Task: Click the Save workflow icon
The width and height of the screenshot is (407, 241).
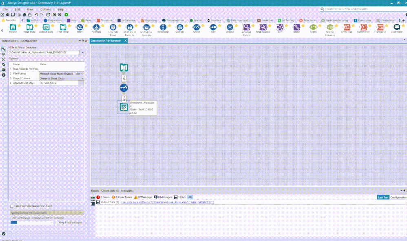Action: click(x=13, y=15)
